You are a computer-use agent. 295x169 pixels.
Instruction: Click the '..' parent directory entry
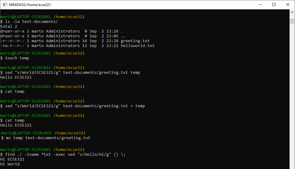tap(123, 36)
